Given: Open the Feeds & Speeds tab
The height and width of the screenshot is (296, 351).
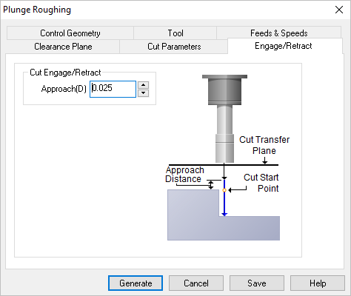Looking at the screenshot, I should point(279,33).
